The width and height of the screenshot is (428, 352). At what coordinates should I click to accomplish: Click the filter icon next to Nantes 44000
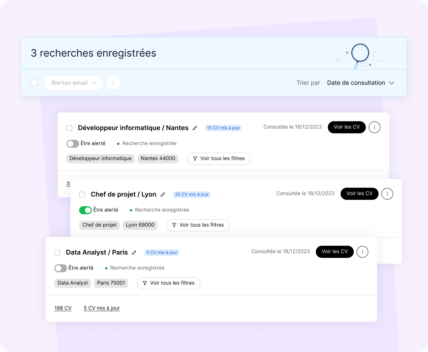tap(195, 159)
